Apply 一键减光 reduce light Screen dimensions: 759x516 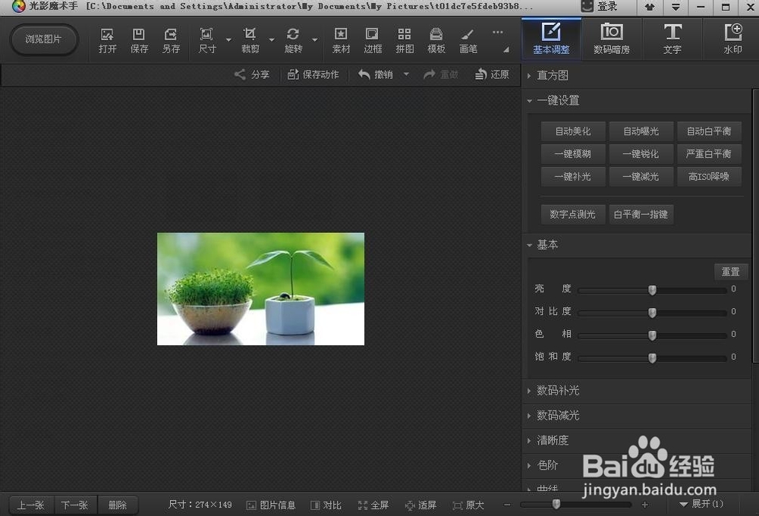click(x=641, y=177)
